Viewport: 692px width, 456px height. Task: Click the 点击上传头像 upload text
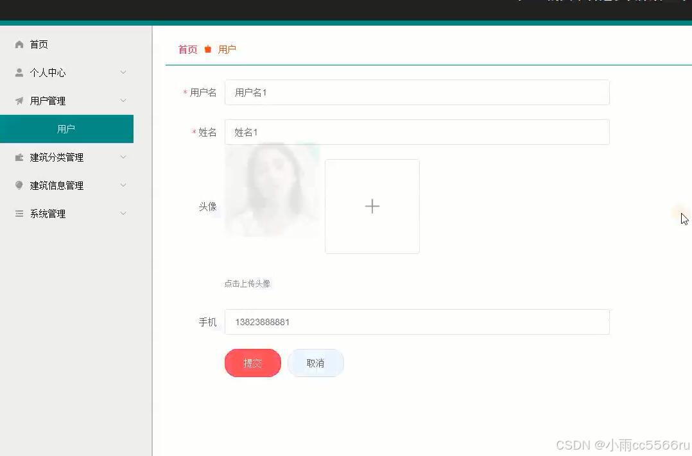[248, 283]
